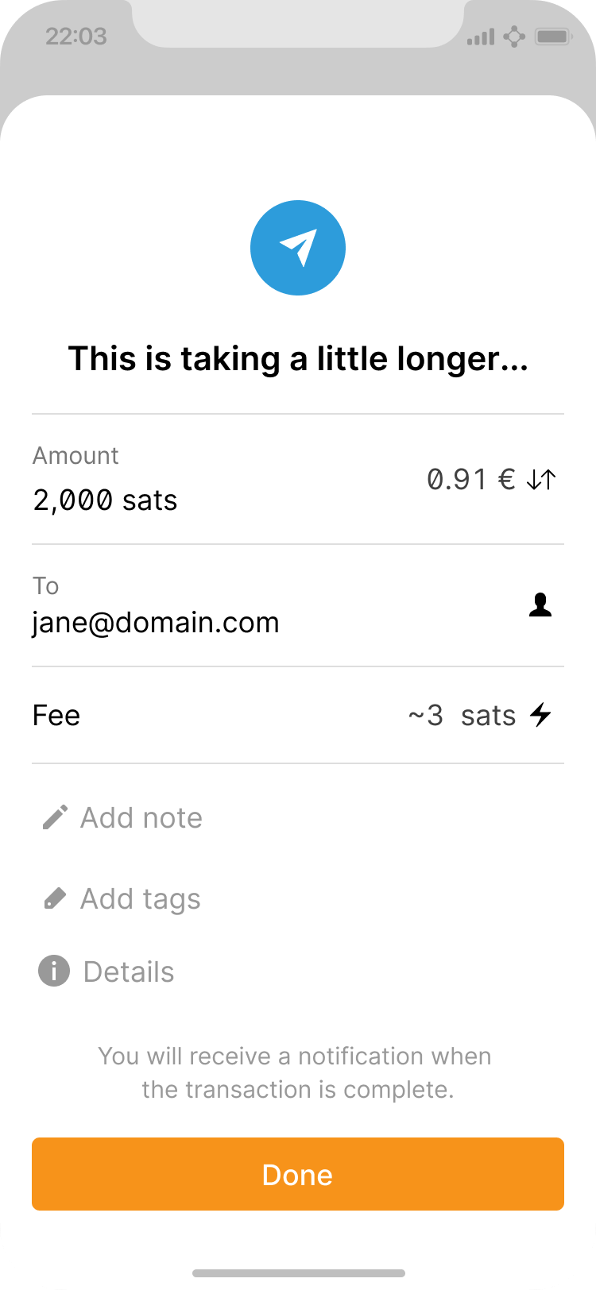The width and height of the screenshot is (596, 1290).
Task: Select the Add note option
Action: click(141, 817)
